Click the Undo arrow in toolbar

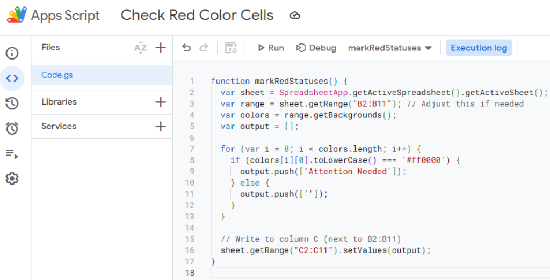pyautogui.click(x=186, y=48)
